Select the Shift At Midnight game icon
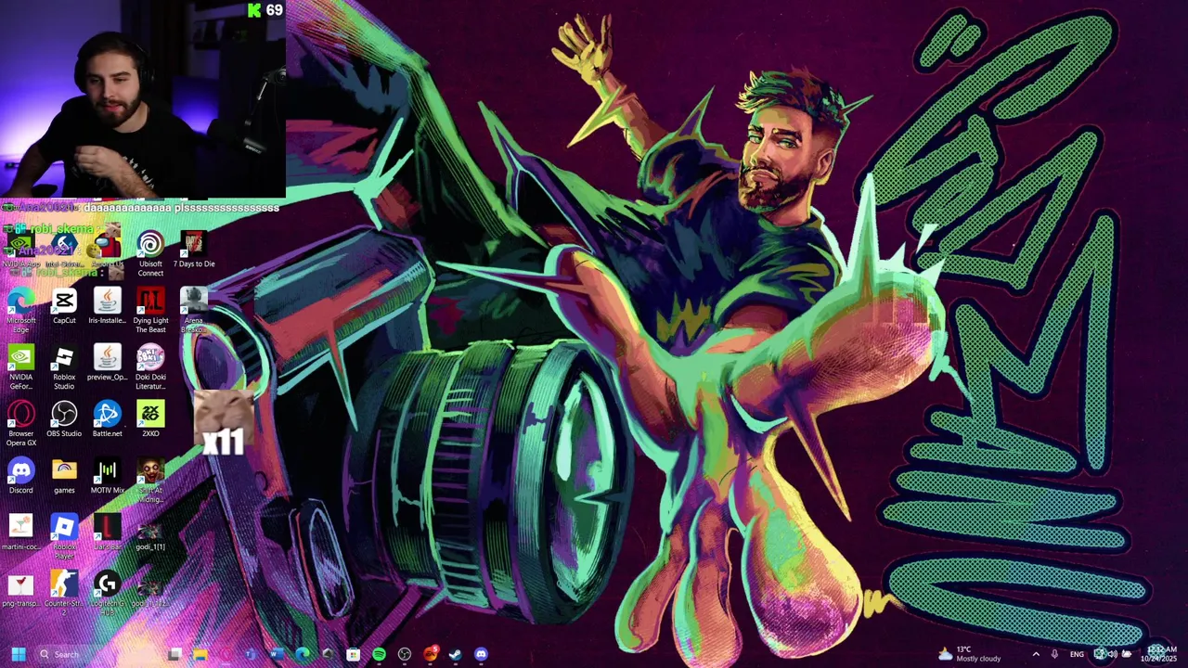The image size is (1188, 668). pyautogui.click(x=150, y=481)
